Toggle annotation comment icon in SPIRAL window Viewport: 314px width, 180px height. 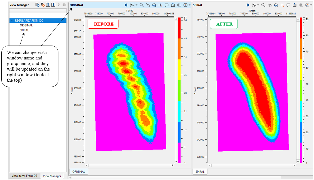288,5
